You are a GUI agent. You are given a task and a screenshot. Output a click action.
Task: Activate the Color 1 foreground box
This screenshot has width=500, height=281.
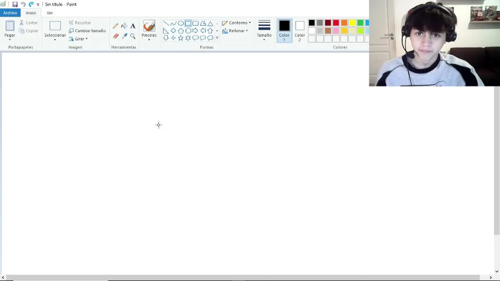284,30
